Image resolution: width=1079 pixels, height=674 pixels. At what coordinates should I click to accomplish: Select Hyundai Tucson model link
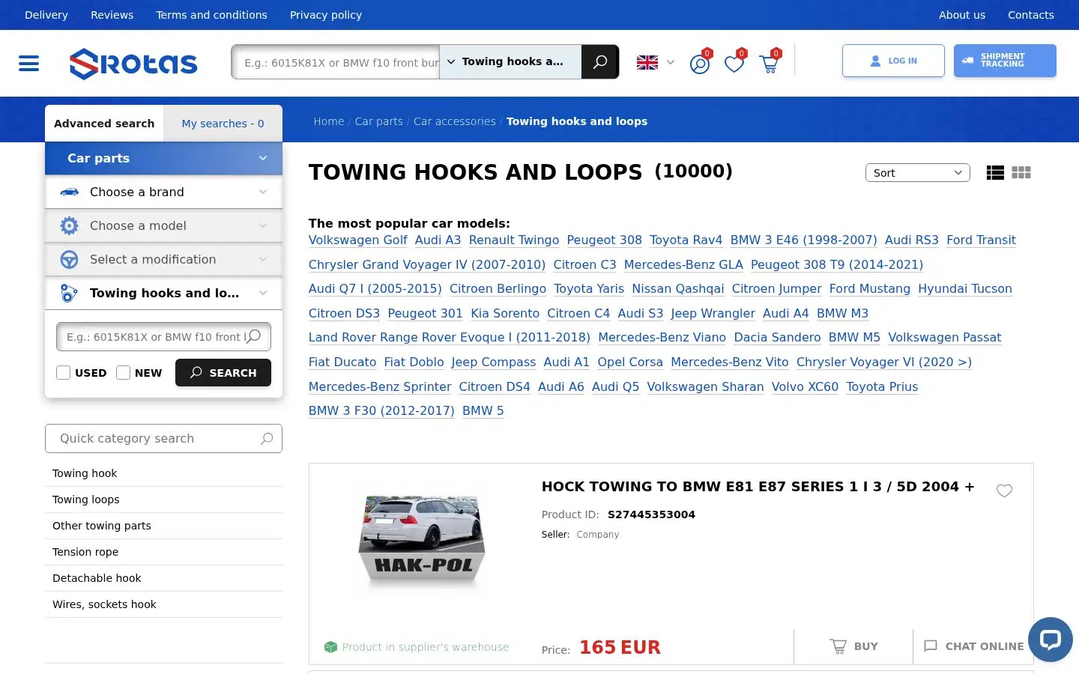click(x=965, y=289)
